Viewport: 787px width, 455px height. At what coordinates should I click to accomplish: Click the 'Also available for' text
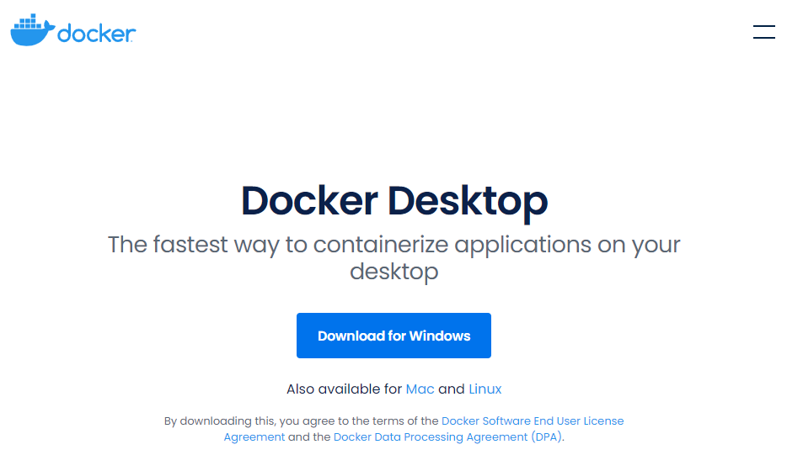coord(345,389)
